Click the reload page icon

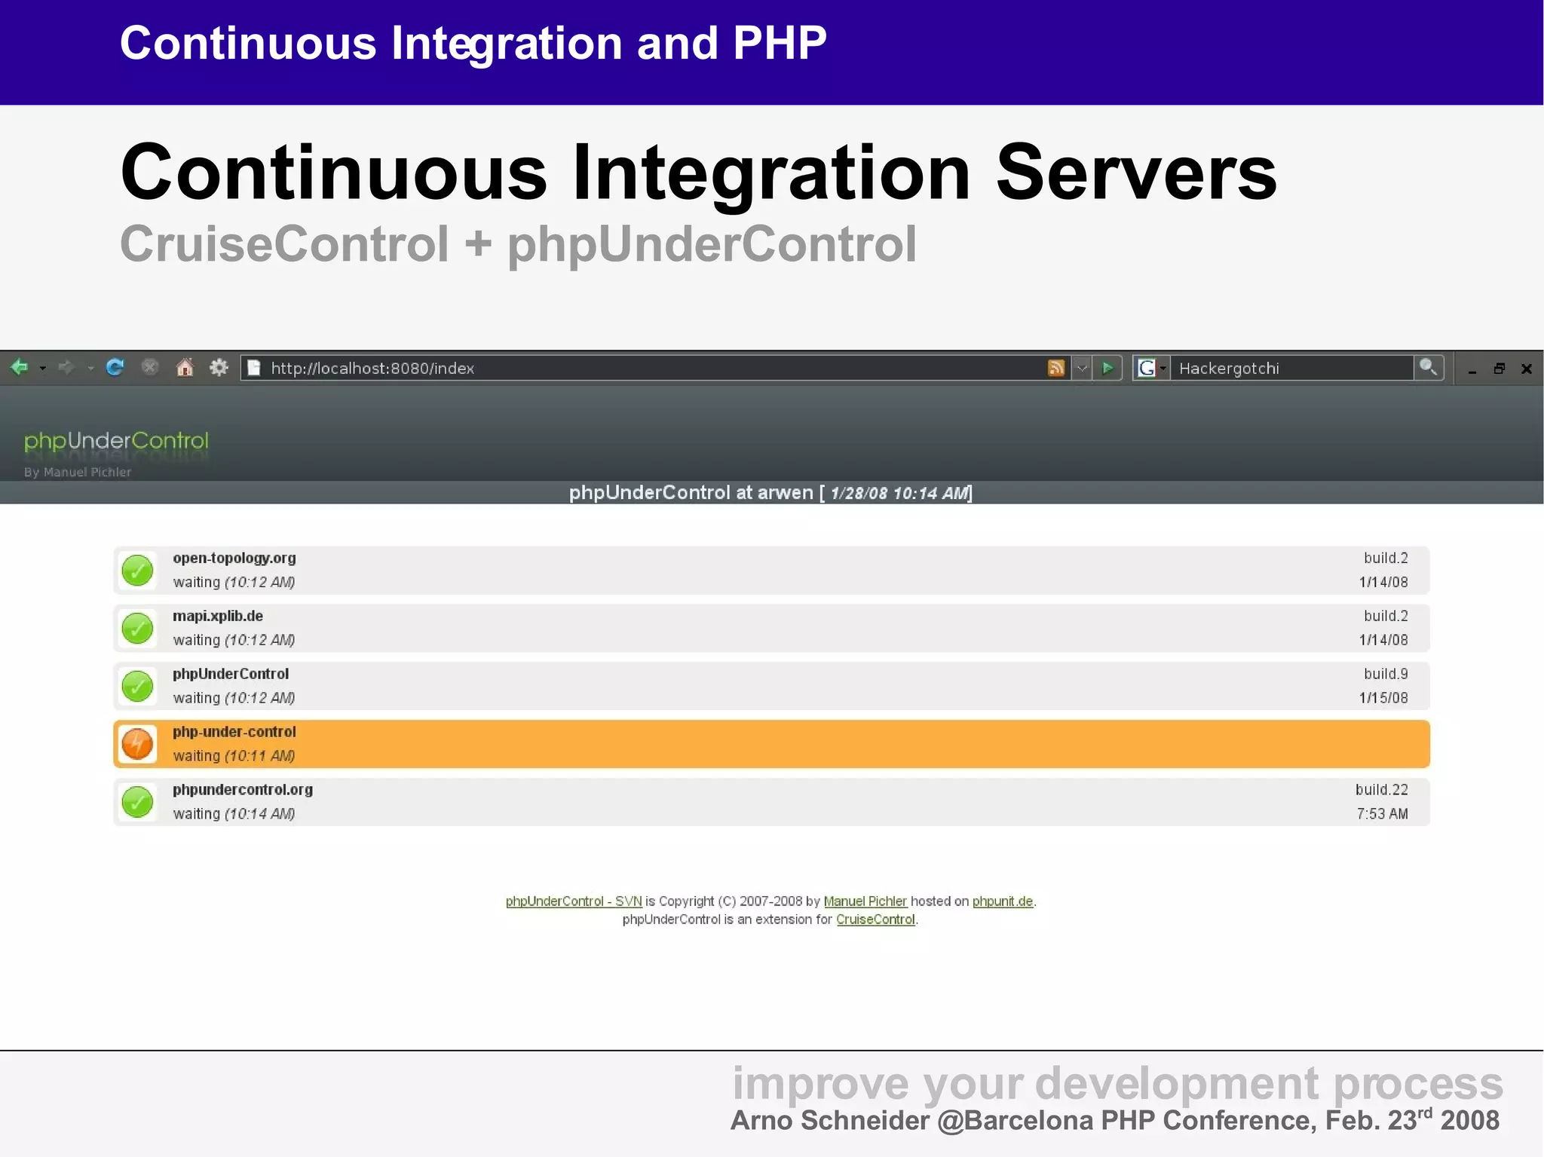(115, 367)
